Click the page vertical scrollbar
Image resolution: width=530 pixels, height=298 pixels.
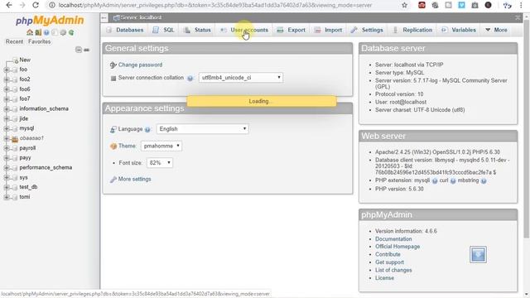527,128
